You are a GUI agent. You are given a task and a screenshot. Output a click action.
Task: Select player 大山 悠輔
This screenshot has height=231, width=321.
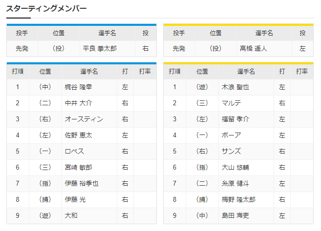pos(235,168)
